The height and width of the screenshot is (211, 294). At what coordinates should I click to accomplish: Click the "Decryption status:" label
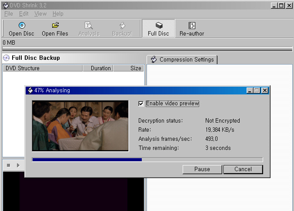point(160,120)
